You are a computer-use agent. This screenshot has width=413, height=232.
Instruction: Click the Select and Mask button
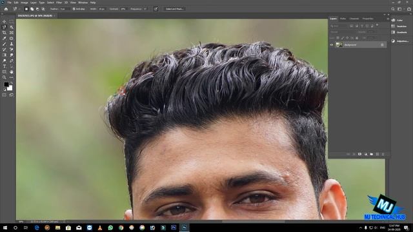175,9
